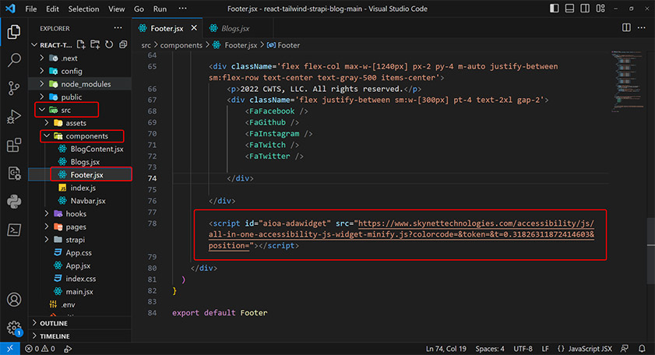Viewport: 655px width, 355px height.
Task: Refresh the explorer file tree
Action: click(109, 44)
